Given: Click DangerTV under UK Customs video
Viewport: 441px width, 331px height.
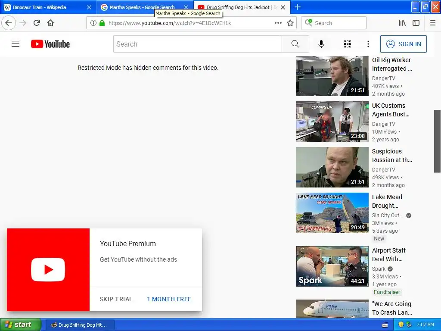Looking at the screenshot, I should (x=384, y=124).
